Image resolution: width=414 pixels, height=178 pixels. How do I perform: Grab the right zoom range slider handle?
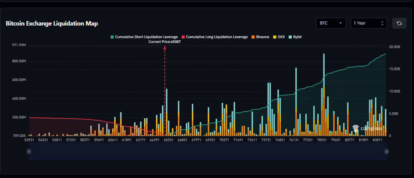[x=386, y=151]
